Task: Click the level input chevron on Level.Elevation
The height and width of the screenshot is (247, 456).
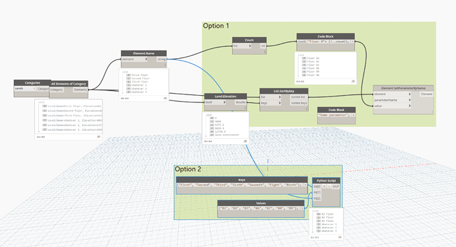Action: pos(224,102)
